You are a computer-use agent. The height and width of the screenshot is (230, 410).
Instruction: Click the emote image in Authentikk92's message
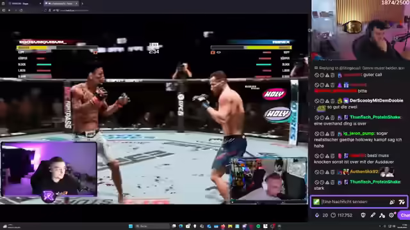click(x=387, y=172)
